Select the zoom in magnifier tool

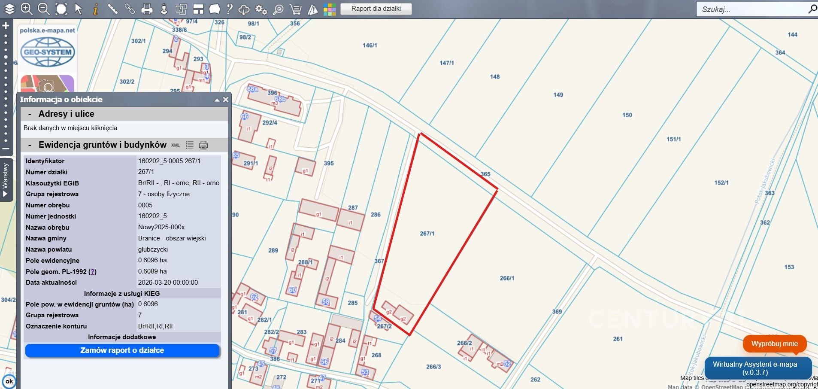click(27, 9)
